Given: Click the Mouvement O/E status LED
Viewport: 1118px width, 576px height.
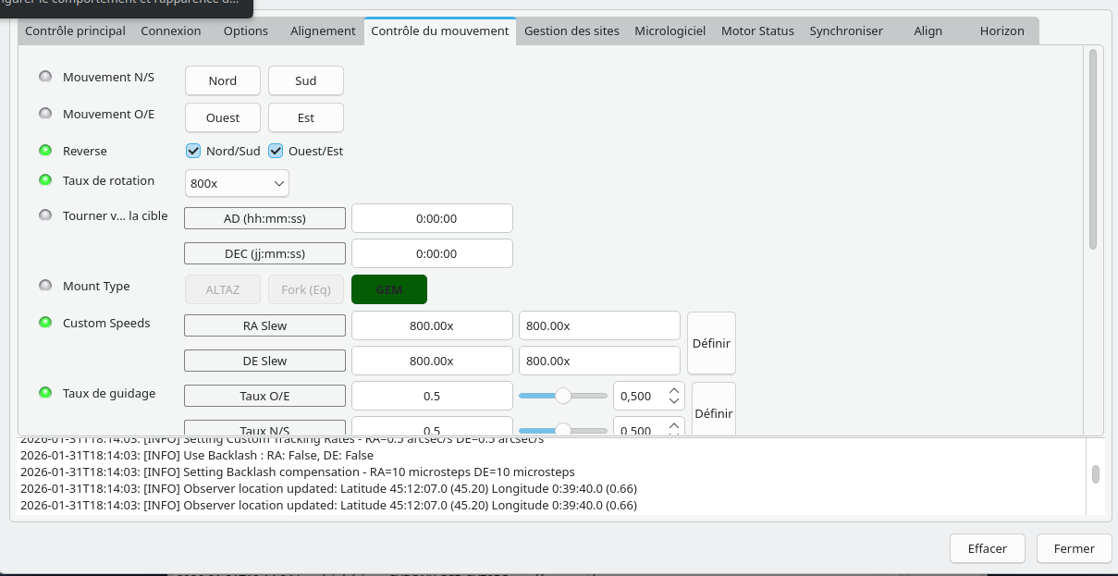Looking at the screenshot, I should 45,114.
